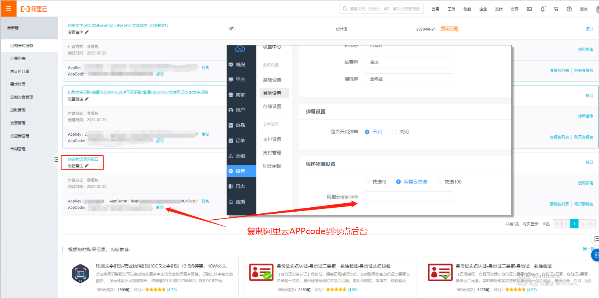The image size is (599, 298).
Task: Open the shopping cart icon
Action: [556, 9]
